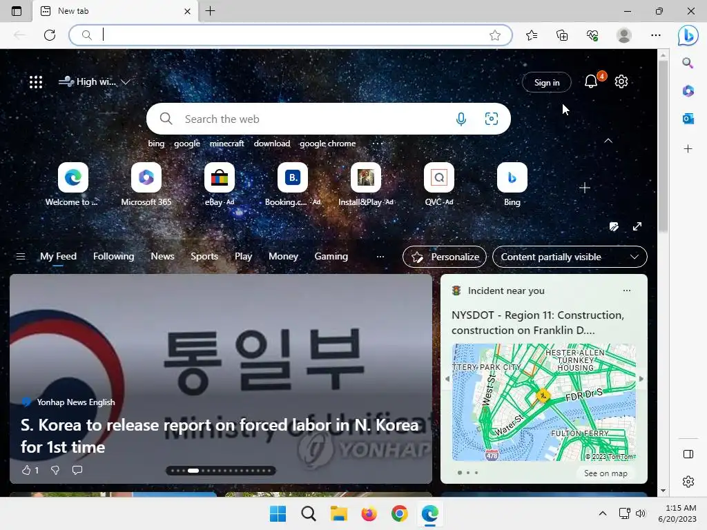The image size is (707, 530).
Task: Open page settings gear icon
Action: pyautogui.click(x=621, y=81)
